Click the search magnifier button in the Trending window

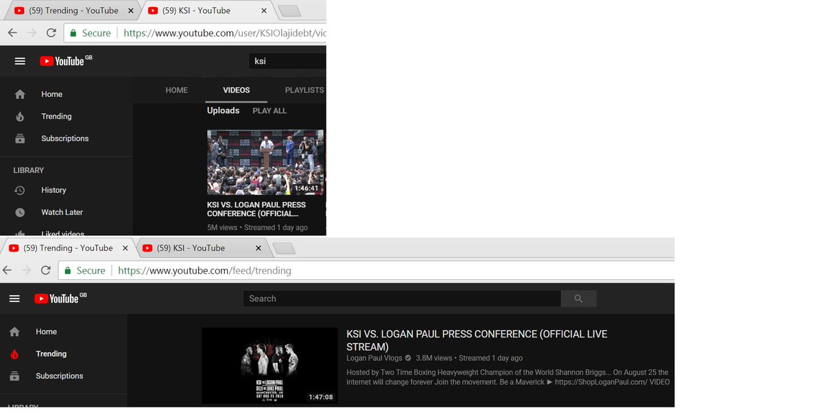578,298
